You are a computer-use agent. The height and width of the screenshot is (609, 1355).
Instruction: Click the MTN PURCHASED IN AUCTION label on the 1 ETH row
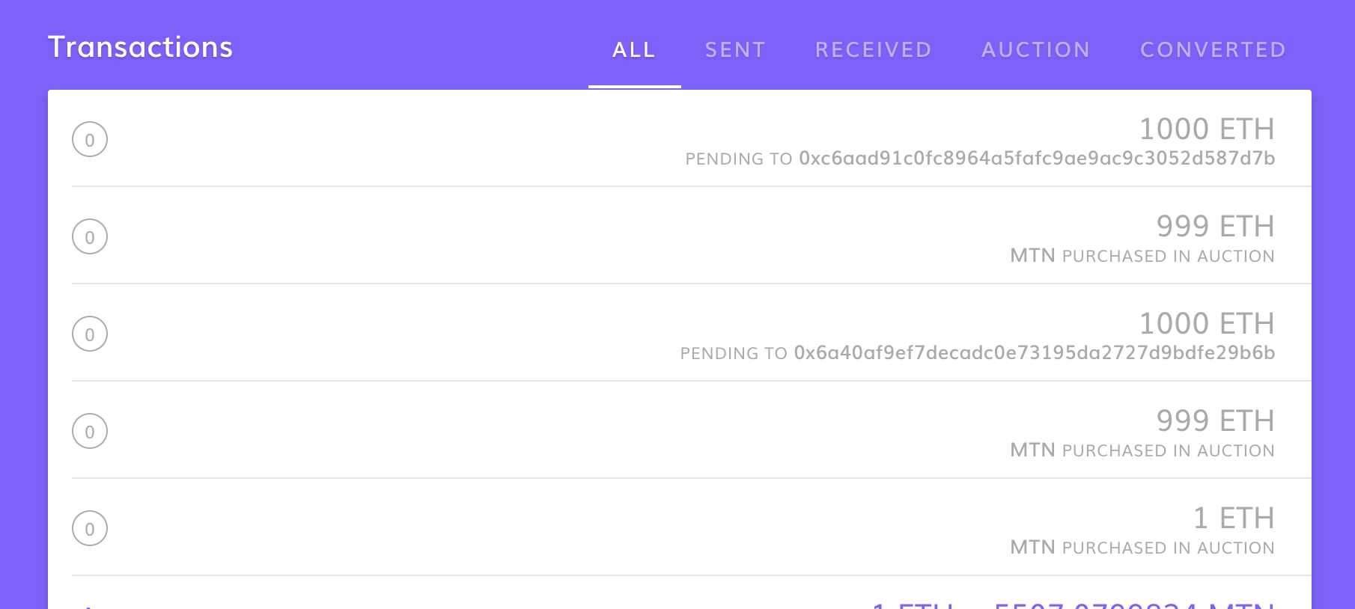point(1143,547)
